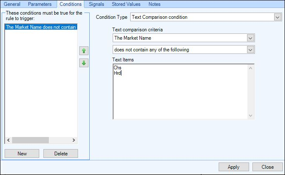The width and height of the screenshot is (285, 175).
Task: Click left arrow of conditions list scrollbar
Action: [x=8, y=140]
